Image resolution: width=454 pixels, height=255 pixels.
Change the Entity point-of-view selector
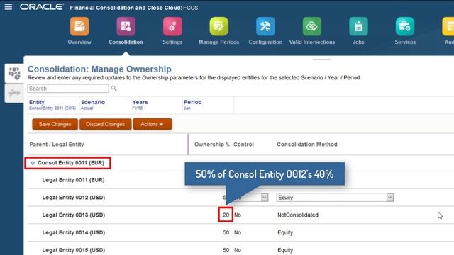(53, 105)
